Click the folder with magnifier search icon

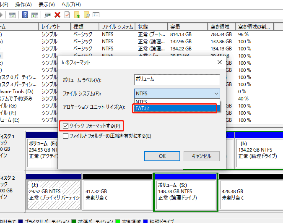pos(87,15)
